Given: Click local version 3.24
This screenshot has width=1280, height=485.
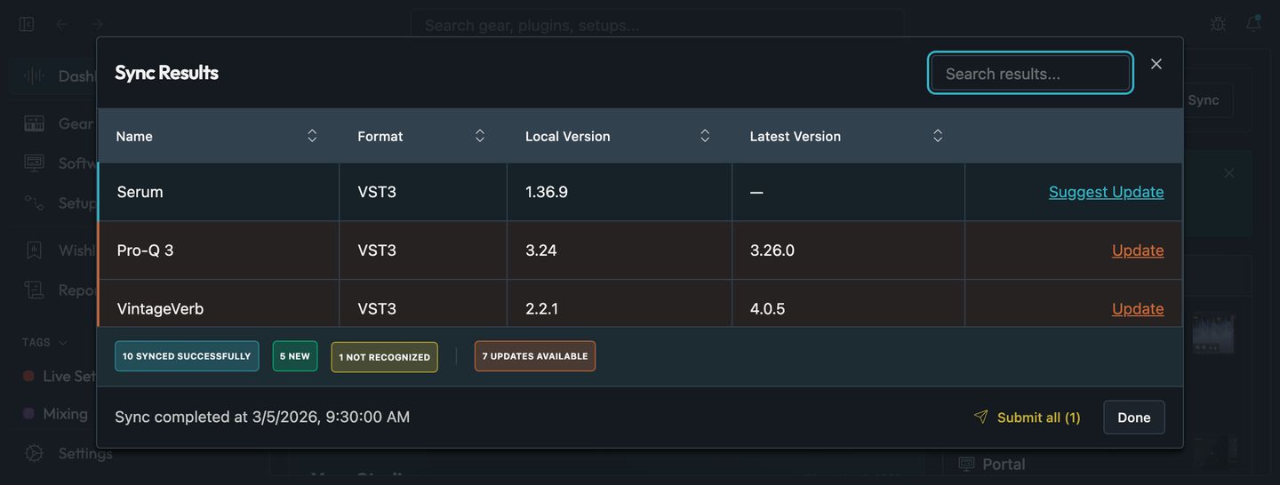Looking at the screenshot, I should (x=541, y=250).
